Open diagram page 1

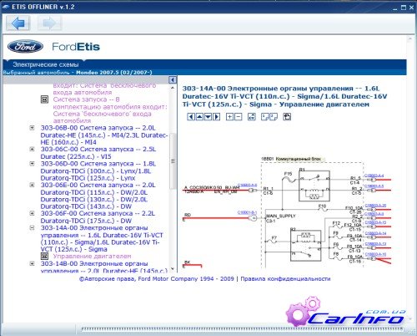[265, 117]
